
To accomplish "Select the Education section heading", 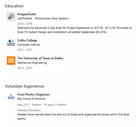I will pos(14,6).
